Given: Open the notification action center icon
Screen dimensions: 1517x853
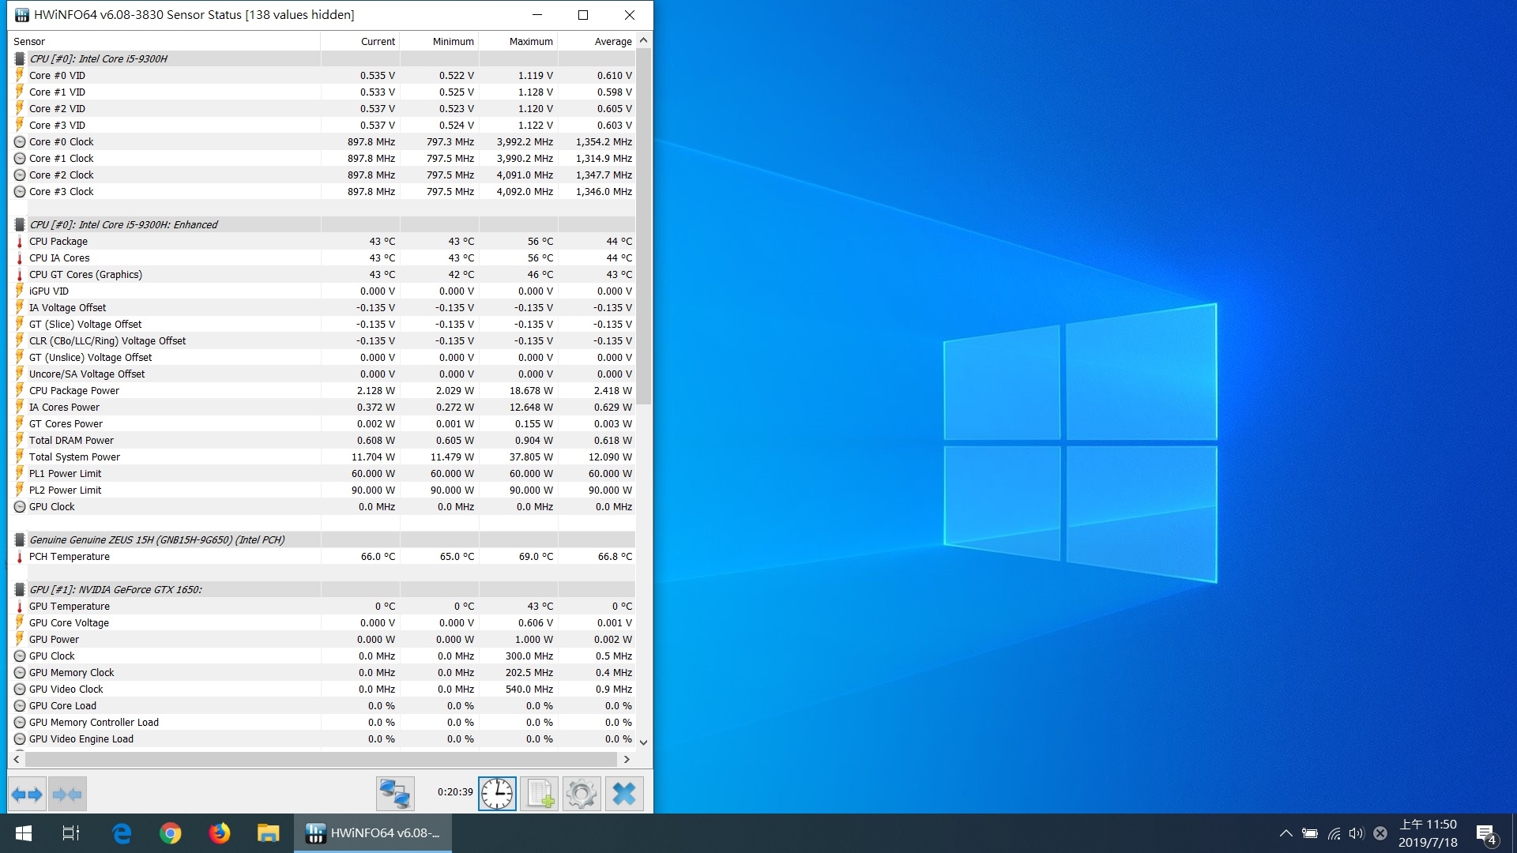Looking at the screenshot, I should pos(1486,834).
